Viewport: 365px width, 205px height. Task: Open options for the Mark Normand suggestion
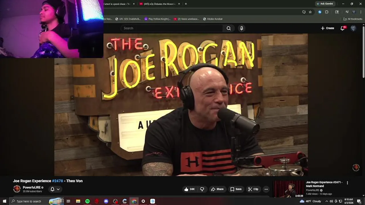347,183
